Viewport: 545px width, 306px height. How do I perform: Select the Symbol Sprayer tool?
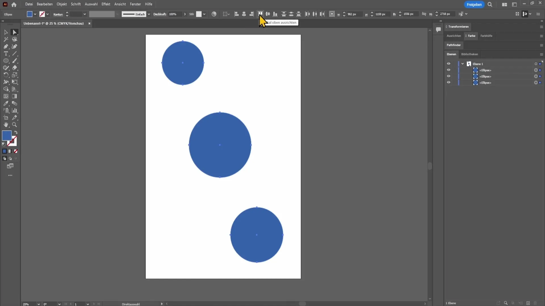click(6, 110)
